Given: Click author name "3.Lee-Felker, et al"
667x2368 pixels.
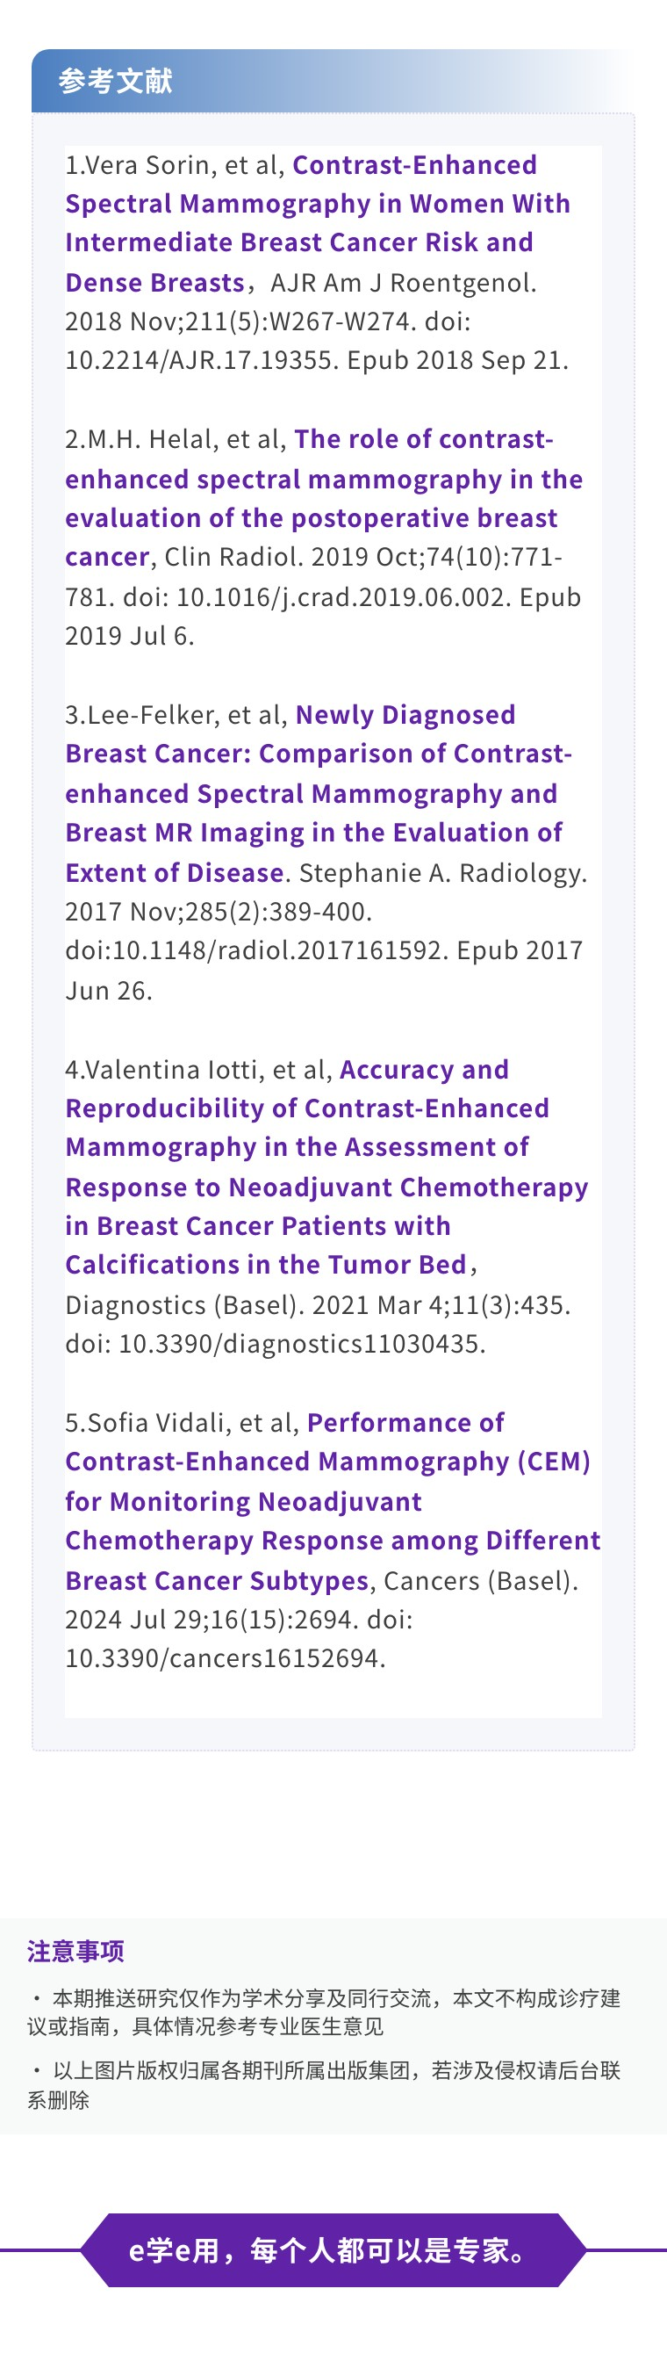Looking at the screenshot, I should 176,714.
